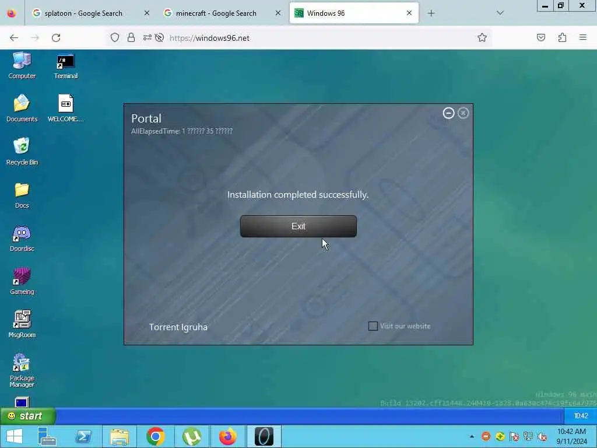Open the Documents folder icon
This screenshot has width=597, height=448.
click(22, 108)
